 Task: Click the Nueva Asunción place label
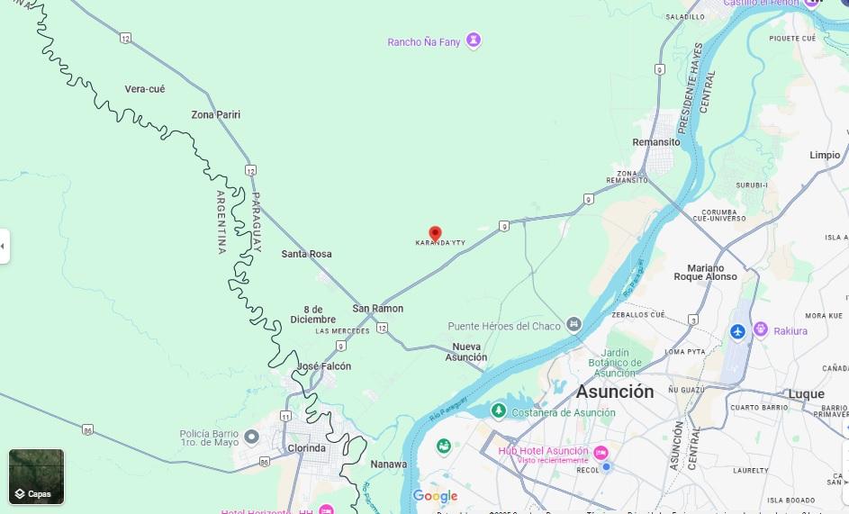tap(466, 352)
